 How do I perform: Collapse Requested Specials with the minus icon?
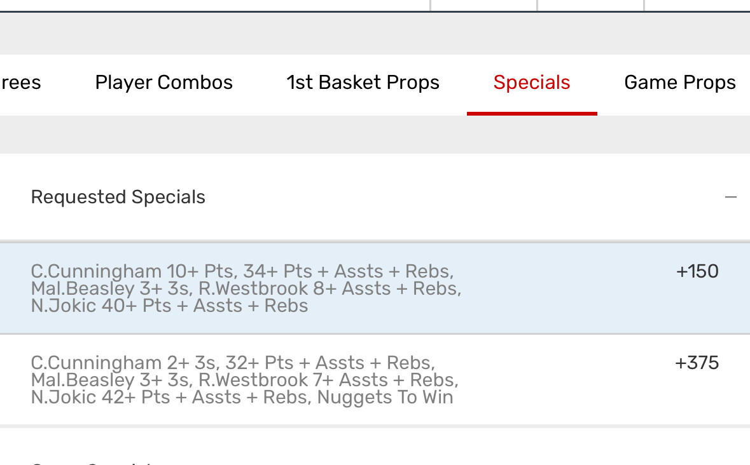(730, 198)
